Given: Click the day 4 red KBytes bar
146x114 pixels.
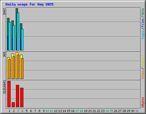Looking at the screenshot, I should tap(22, 97).
